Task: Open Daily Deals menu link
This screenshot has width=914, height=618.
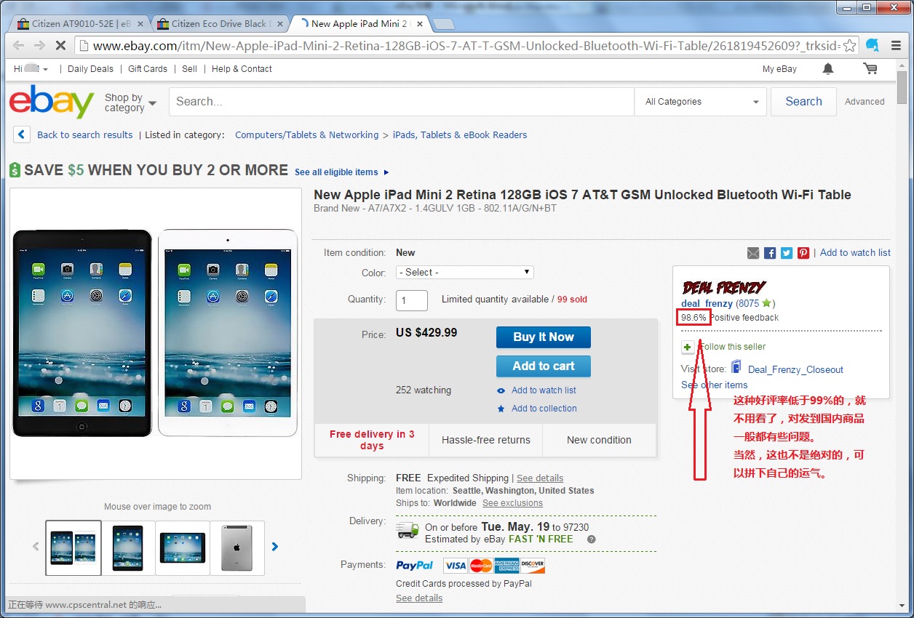Action: click(x=90, y=69)
